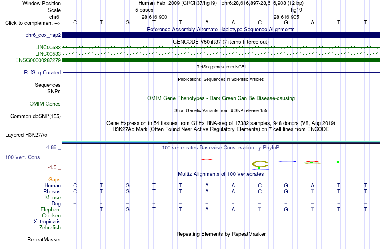380x249 pixels.
Task: Click the horizontal scale bar line
Action: coord(221,10)
